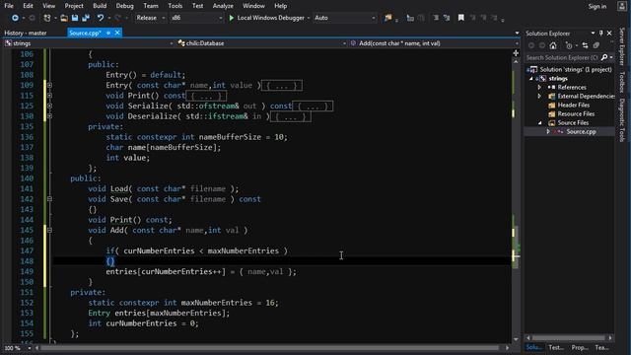The height and width of the screenshot is (355, 631).
Task: Click the Undo arrow icon
Action: point(101,18)
